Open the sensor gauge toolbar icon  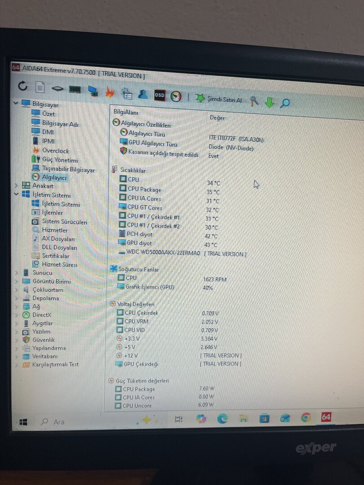click(176, 96)
